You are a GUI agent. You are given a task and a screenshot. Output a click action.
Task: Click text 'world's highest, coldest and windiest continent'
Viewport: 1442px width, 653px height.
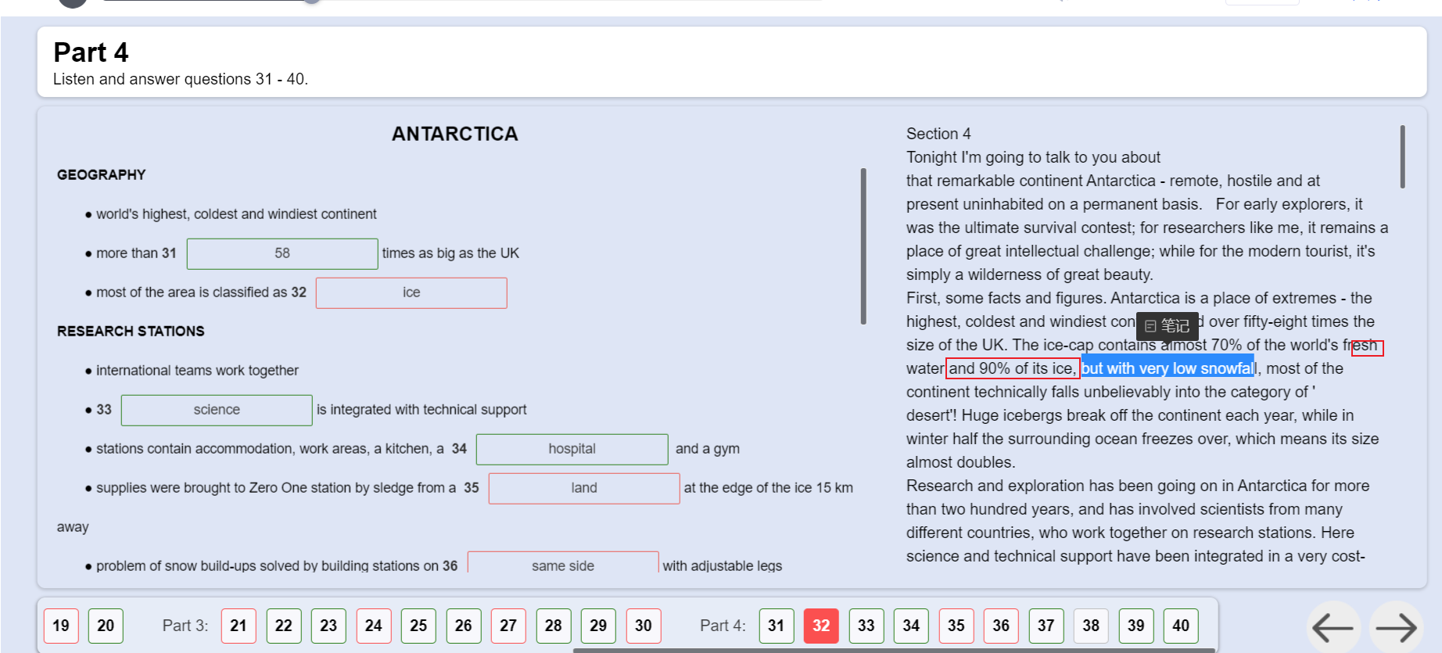point(236,214)
